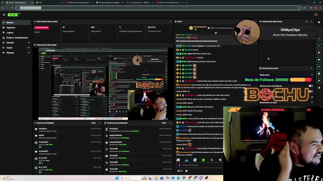Click the note icon in right toolbar
The image size is (323, 181).
click(319, 53)
